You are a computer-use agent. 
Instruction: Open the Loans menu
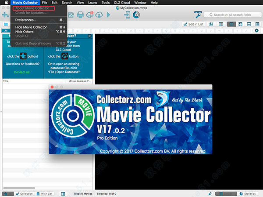click(93, 3)
